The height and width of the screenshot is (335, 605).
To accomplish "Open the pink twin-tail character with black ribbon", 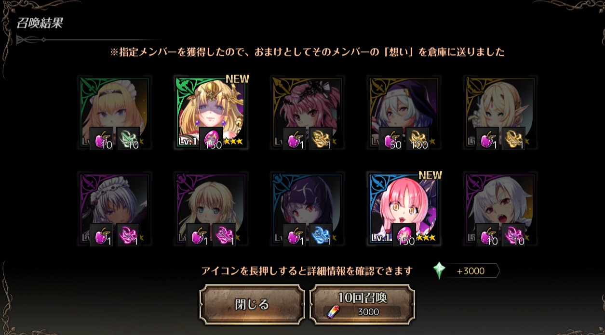I will coord(308,113).
